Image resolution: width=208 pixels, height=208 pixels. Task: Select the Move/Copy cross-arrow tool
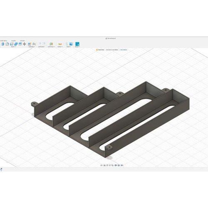(25, 44)
